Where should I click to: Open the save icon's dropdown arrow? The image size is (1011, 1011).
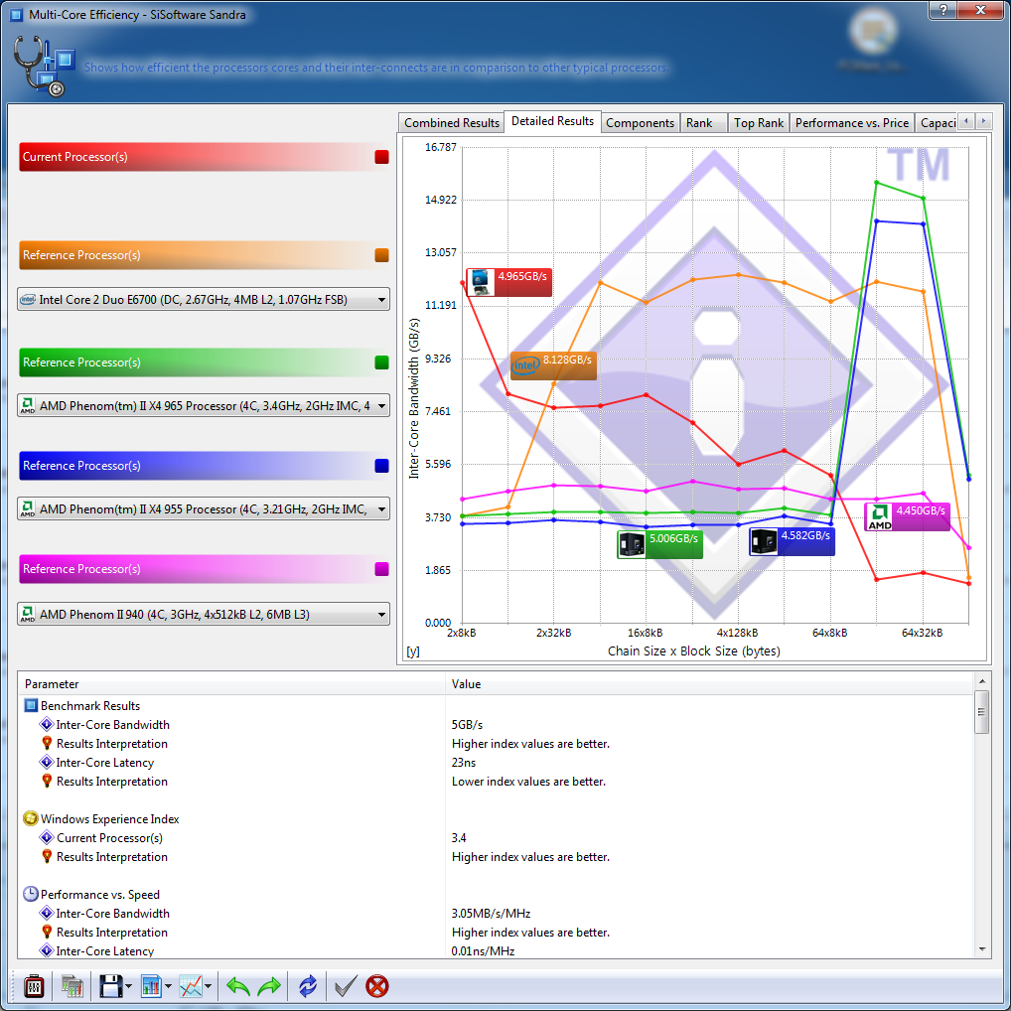click(x=128, y=986)
